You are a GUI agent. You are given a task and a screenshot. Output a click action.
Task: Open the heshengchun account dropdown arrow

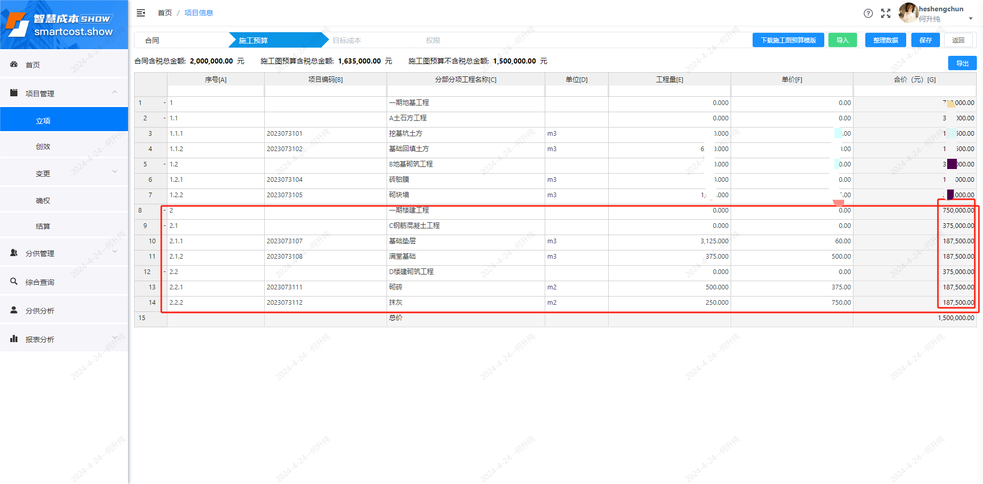click(970, 19)
